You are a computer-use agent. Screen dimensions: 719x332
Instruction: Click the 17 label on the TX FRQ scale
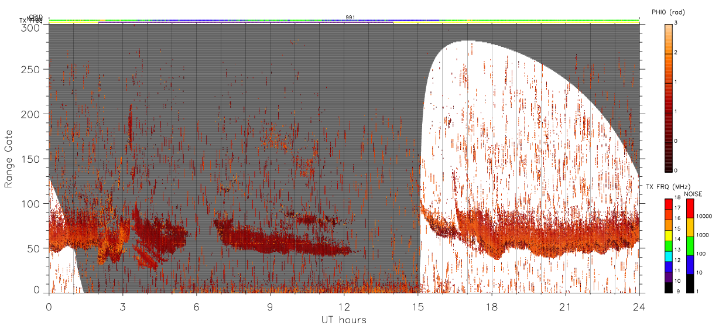coord(676,209)
